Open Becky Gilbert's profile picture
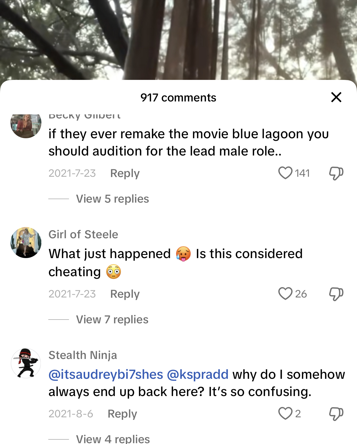 point(26,125)
